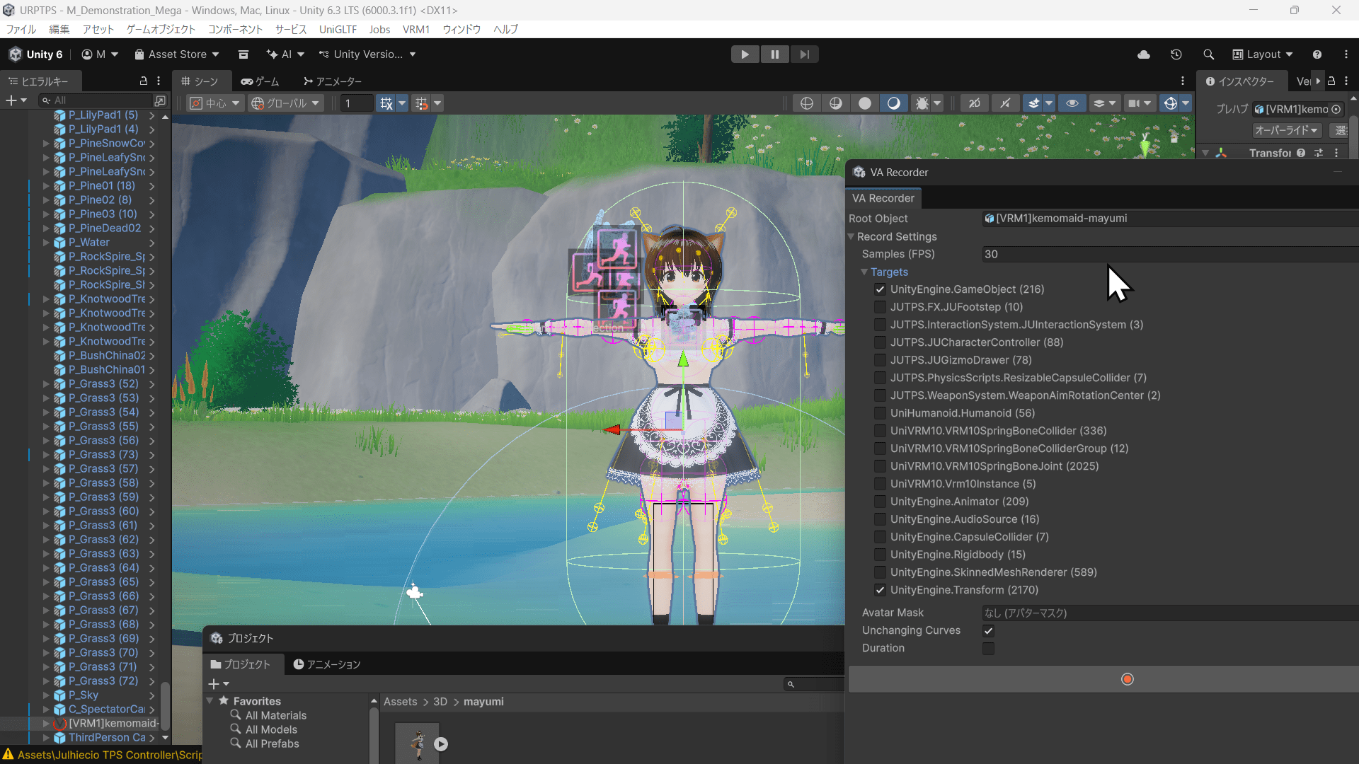Viewport: 1359px width, 764px height.
Task: Check JUTPS.FX.JUFootstep (10) target
Action: (x=880, y=307)
